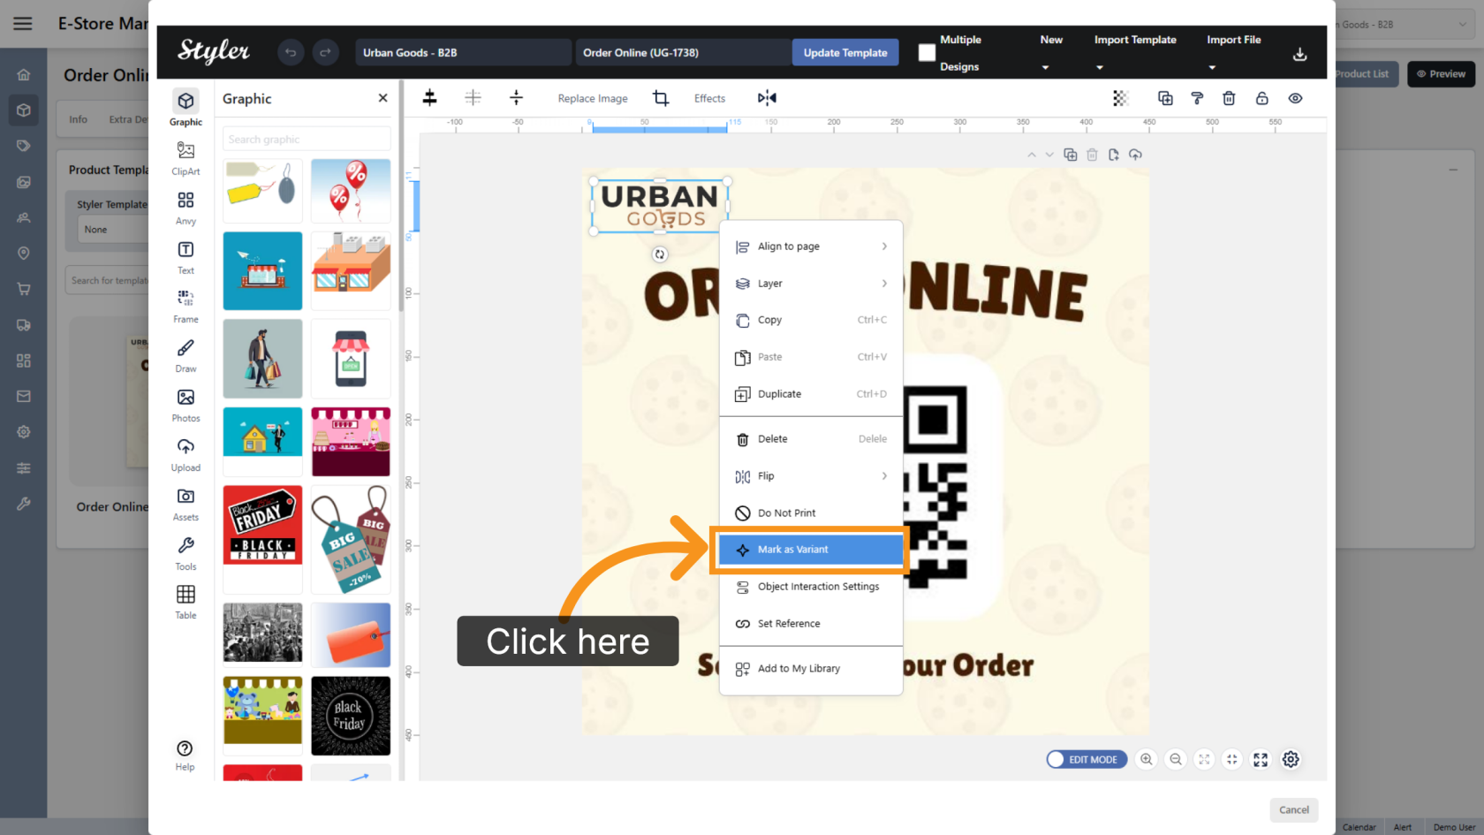
Task: Switch the EDIT MODE toggle
Action: [1086, 759]
